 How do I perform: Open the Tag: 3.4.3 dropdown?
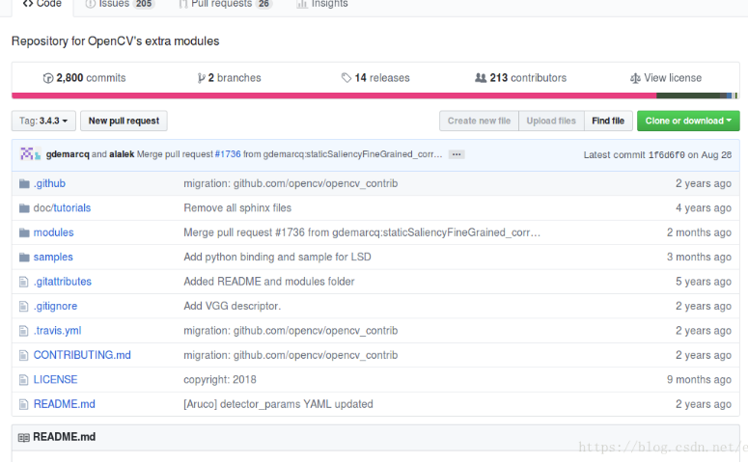43,122
